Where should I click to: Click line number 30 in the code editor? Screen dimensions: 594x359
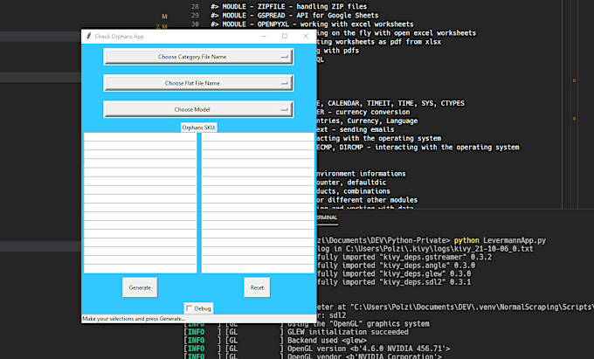[195, 24]
